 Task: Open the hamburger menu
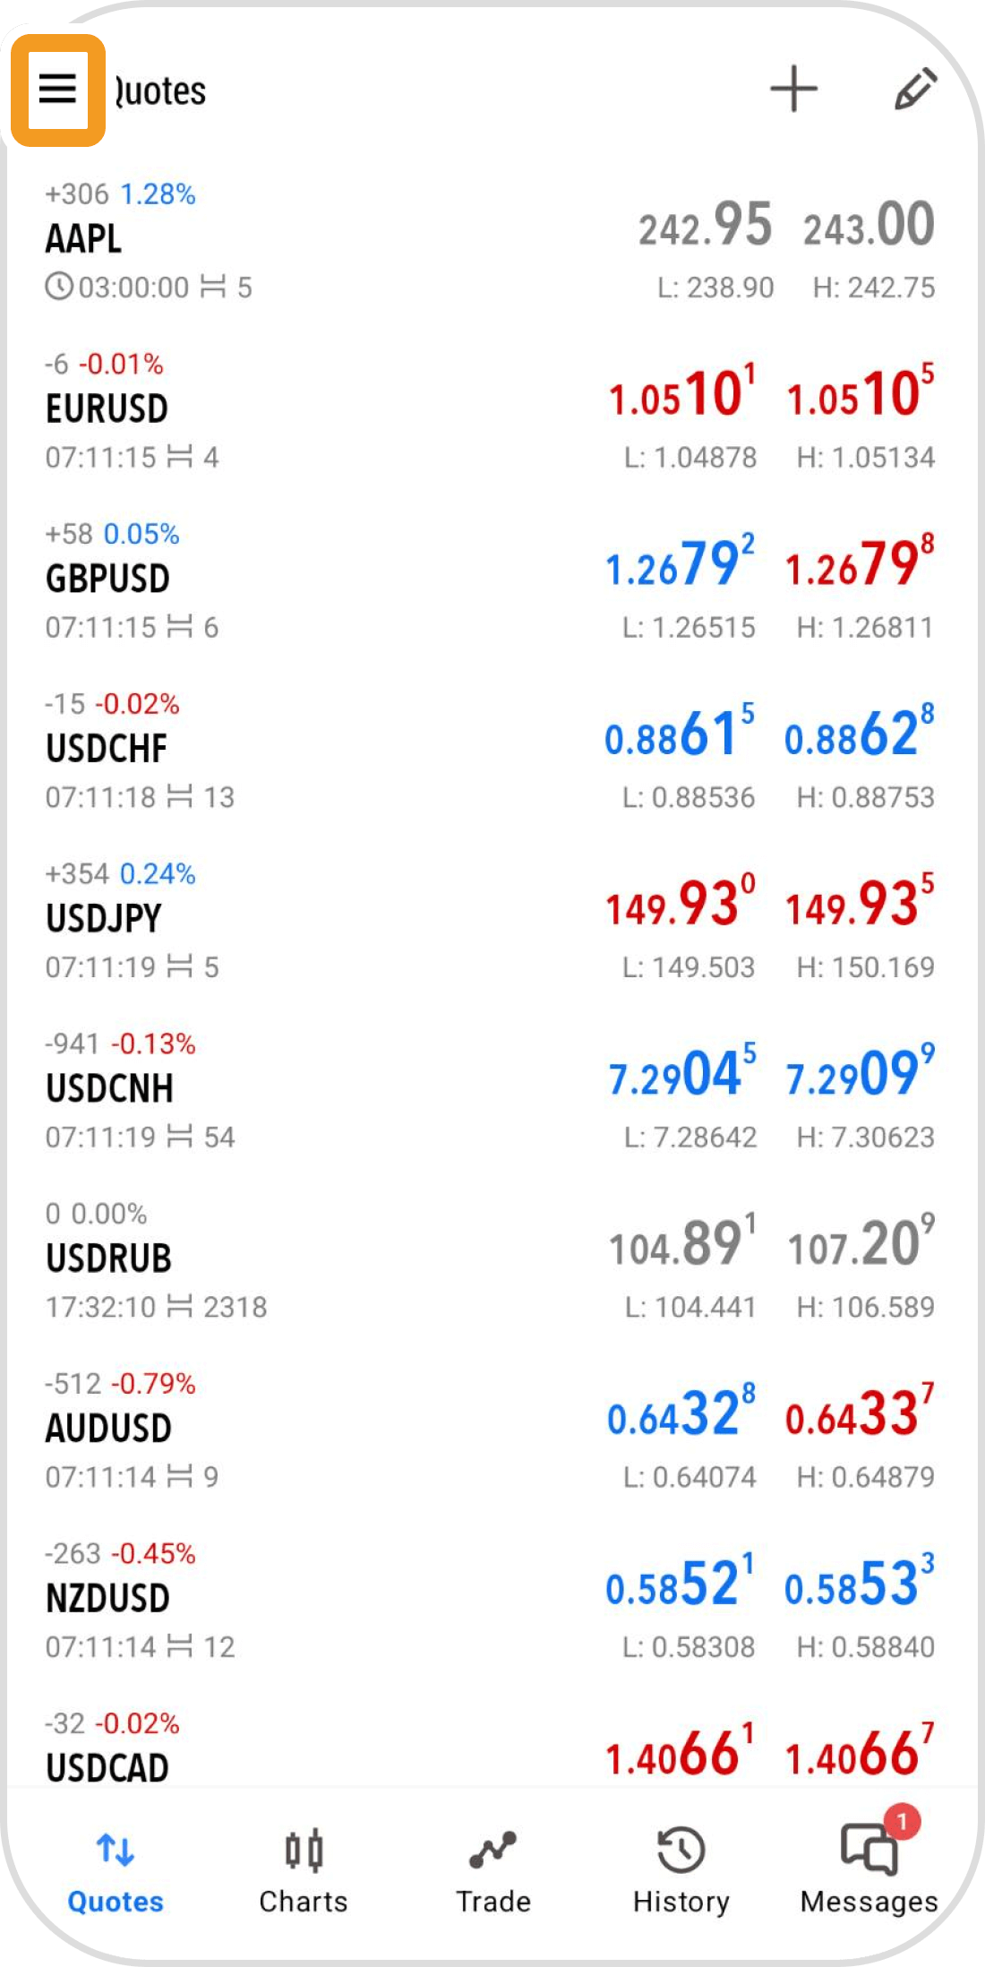pyautogui.click(x=57, y=90)
